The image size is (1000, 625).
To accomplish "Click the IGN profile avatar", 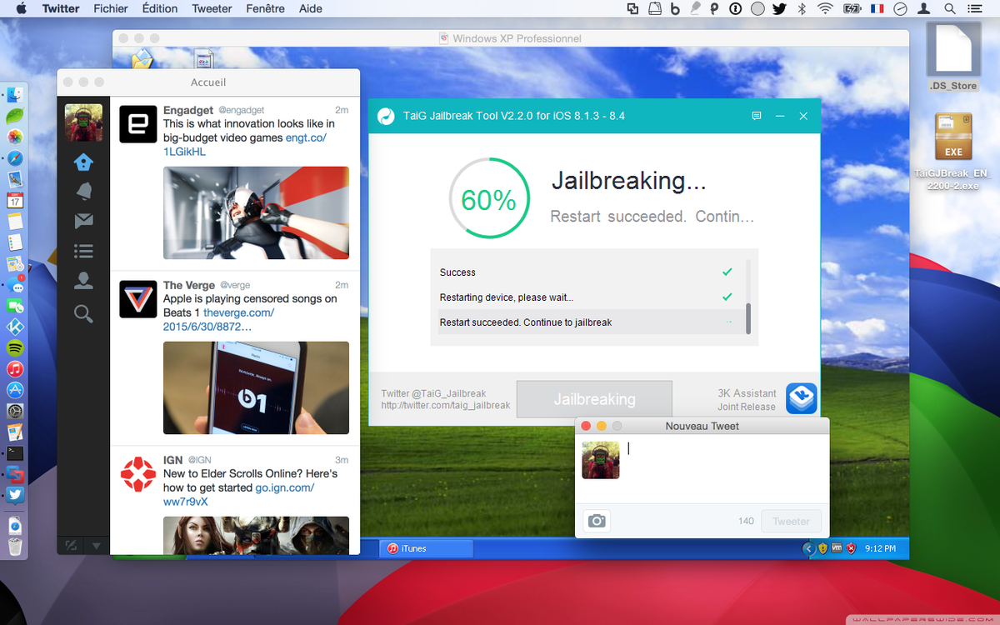I will tap(137, 474).
